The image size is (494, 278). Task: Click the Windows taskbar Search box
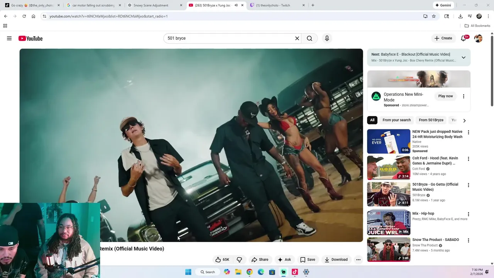tap(207, 272)
